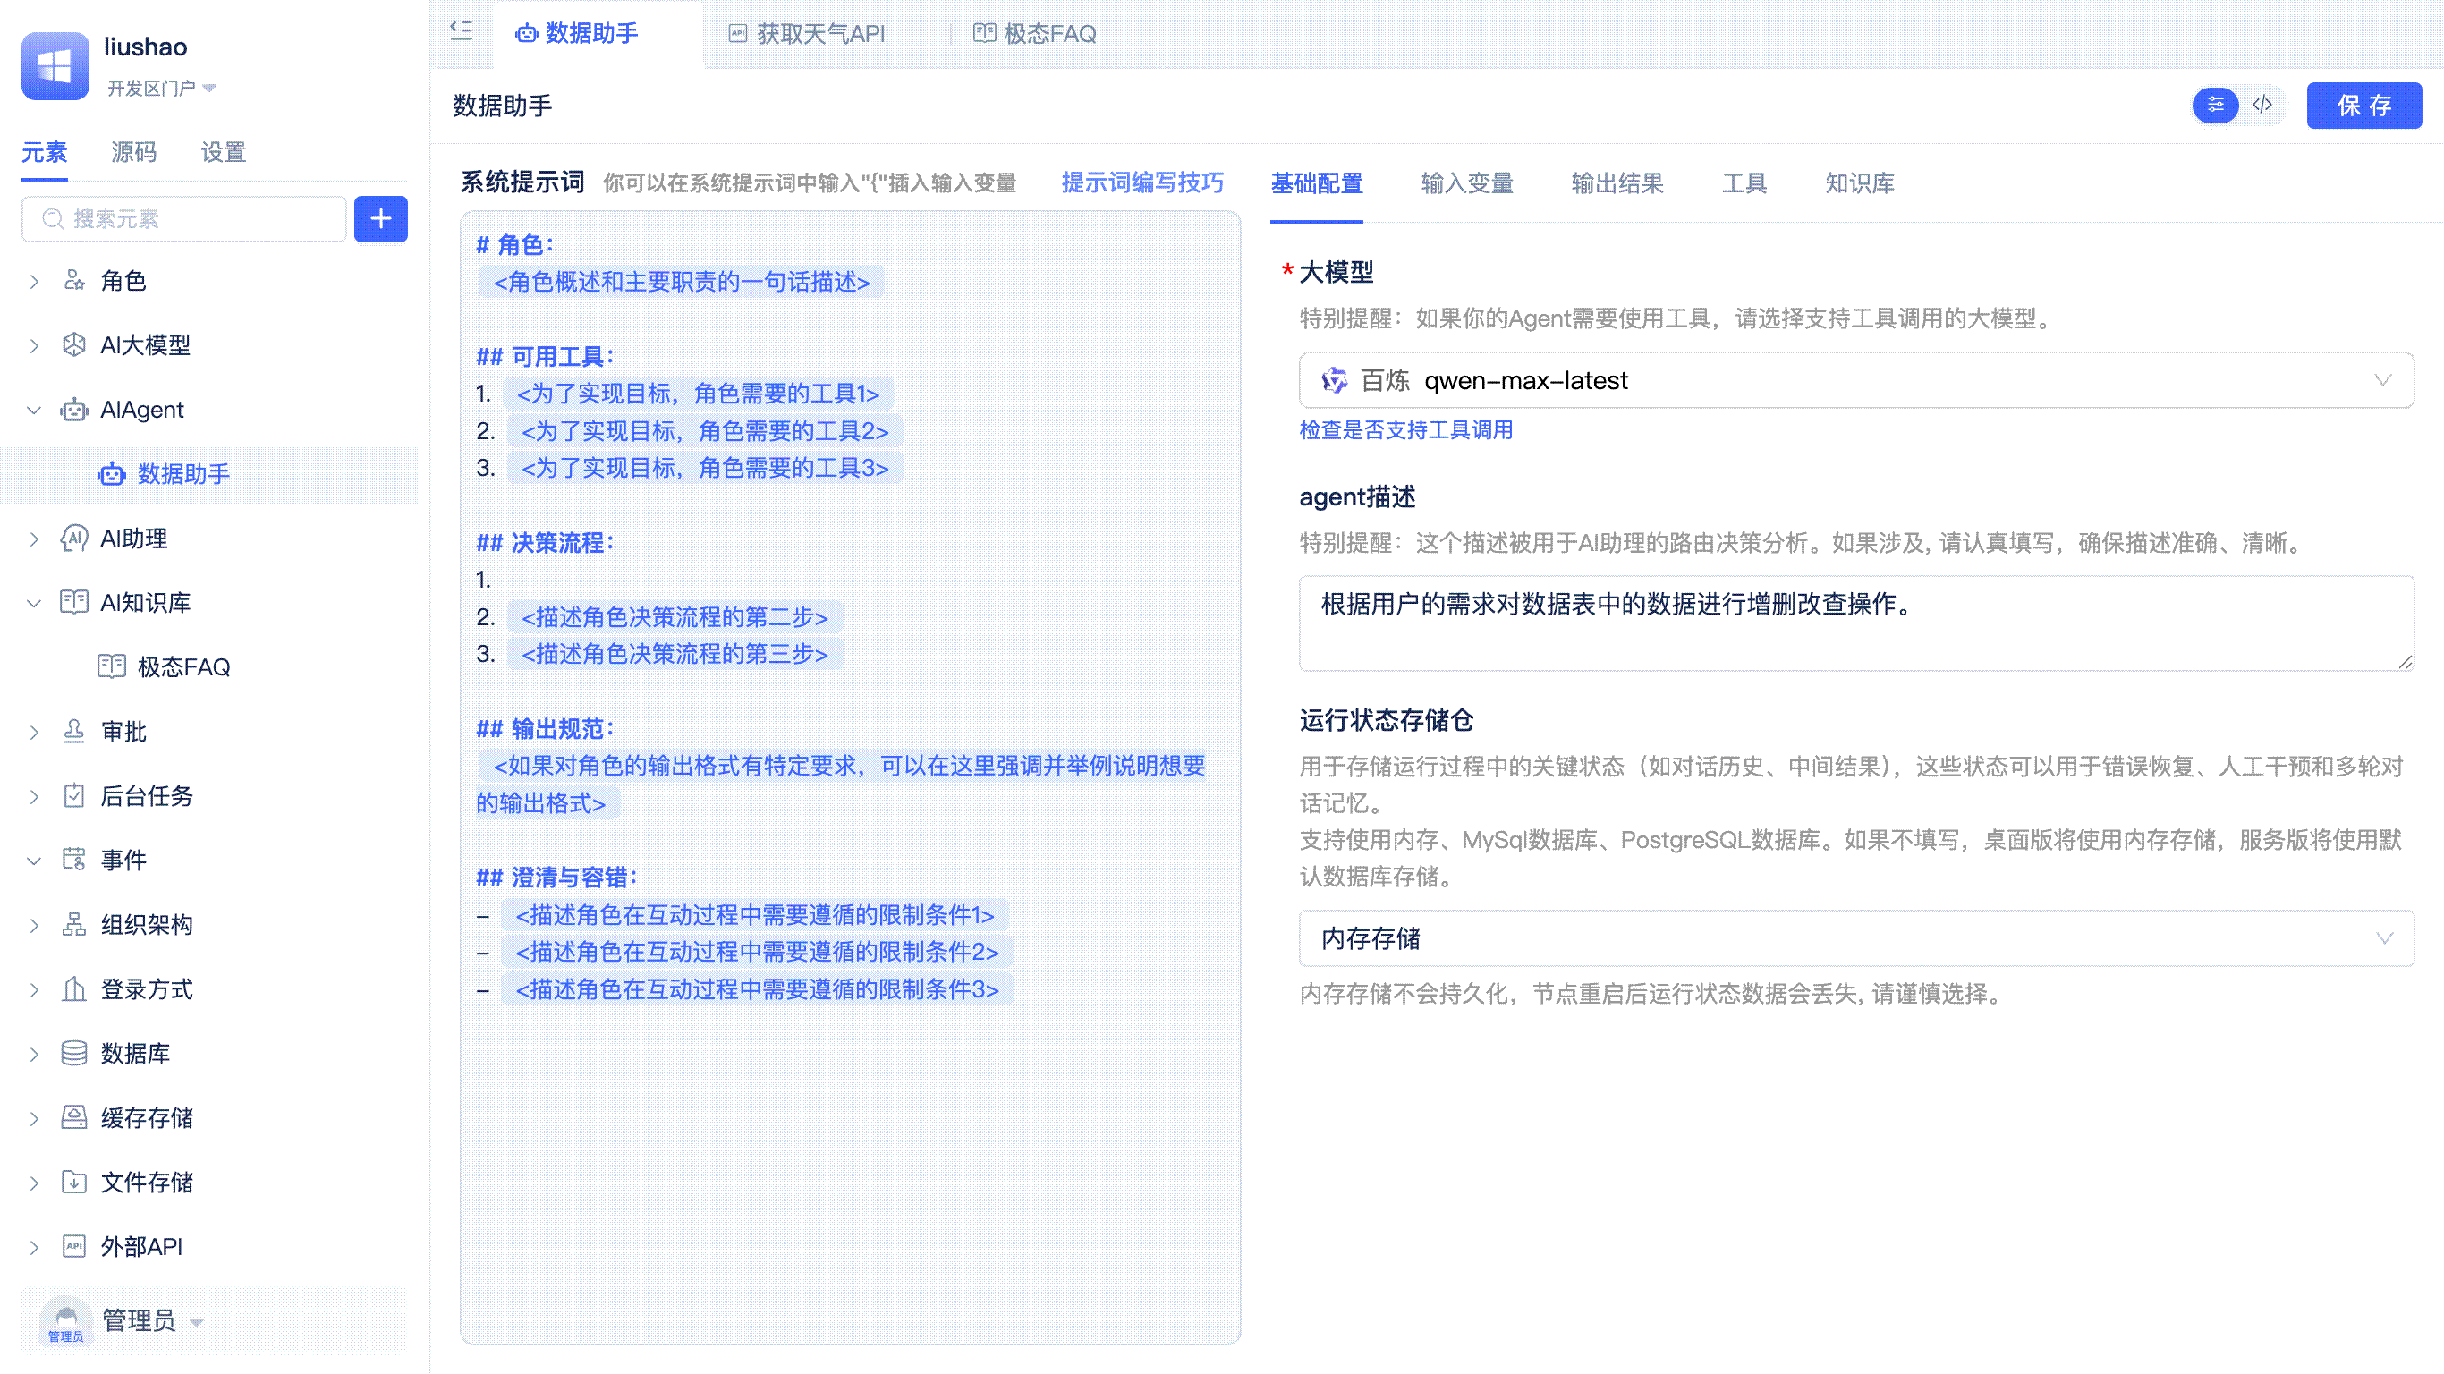Click the AI知识库 book icon
Screen dimensions: 2444x1374
pos(74,603)
